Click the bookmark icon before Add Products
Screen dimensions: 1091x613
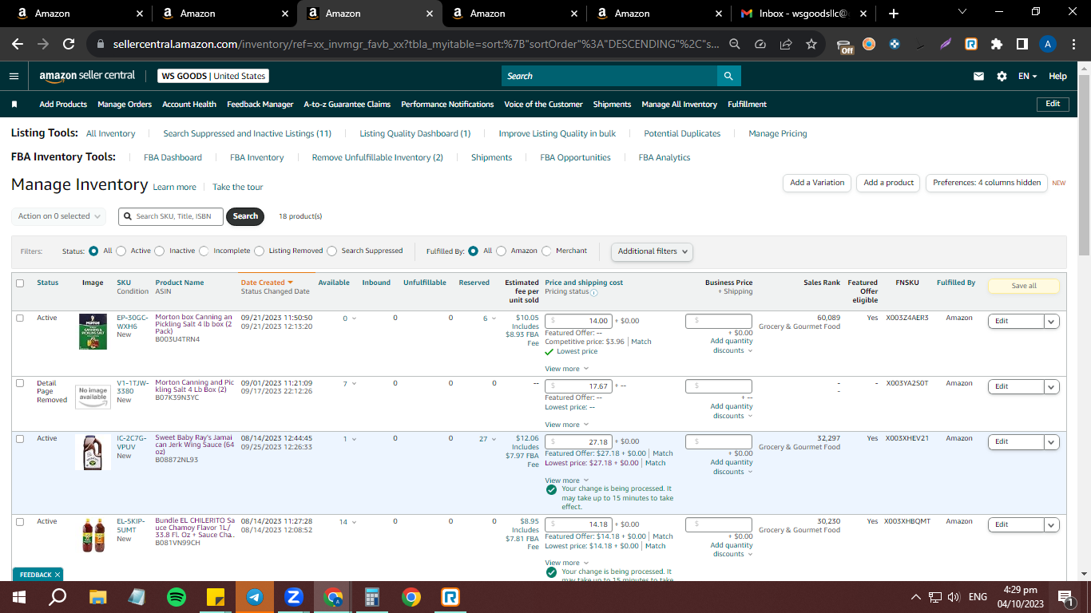(14, 105)
